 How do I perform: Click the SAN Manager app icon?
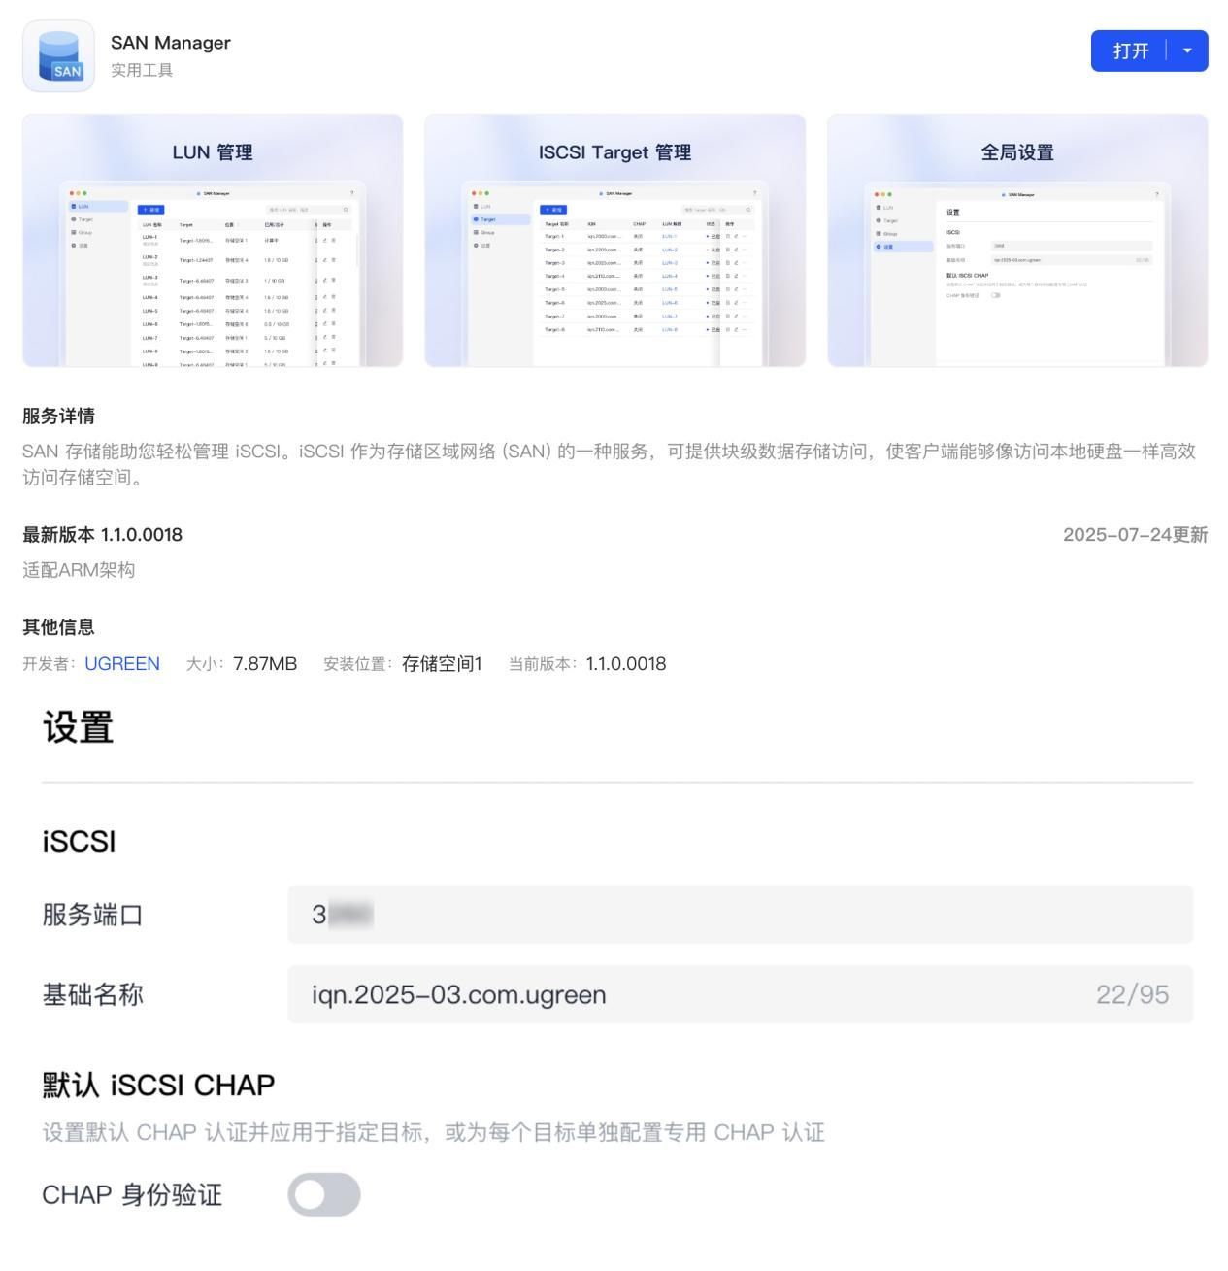(58, 56)
